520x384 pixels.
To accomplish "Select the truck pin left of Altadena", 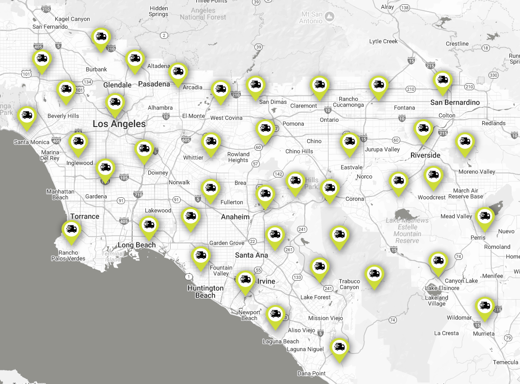I will click(135, 59).
